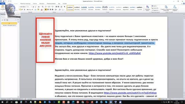The width and height of the screenshot is (185, 104).
Task: Sort the selected text
Action: pos(61,7)
